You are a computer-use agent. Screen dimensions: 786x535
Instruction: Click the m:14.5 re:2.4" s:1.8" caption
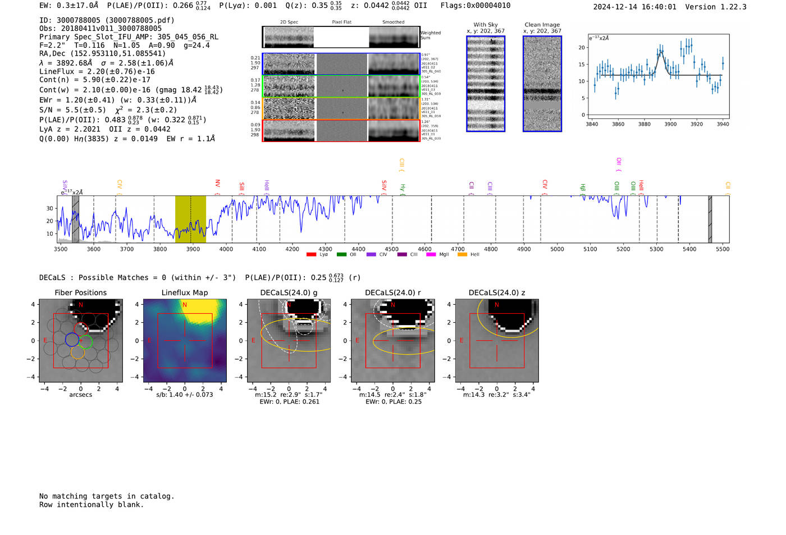point(393,395)
